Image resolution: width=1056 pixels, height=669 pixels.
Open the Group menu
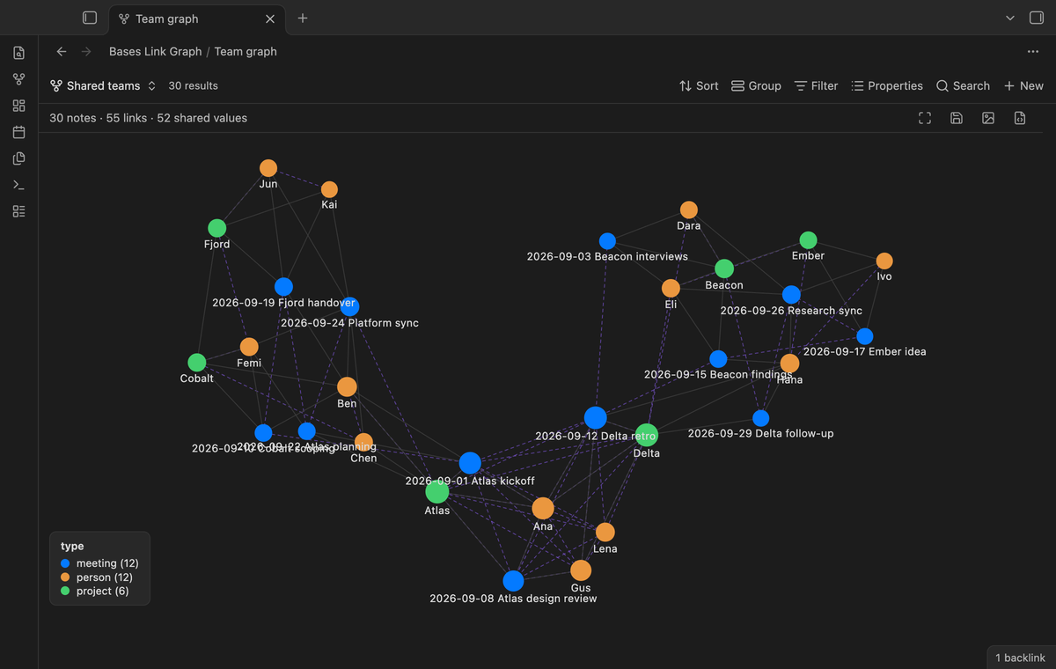(756, 85)
